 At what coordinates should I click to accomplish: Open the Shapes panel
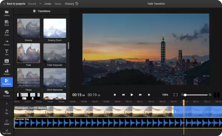coord(7,72)
